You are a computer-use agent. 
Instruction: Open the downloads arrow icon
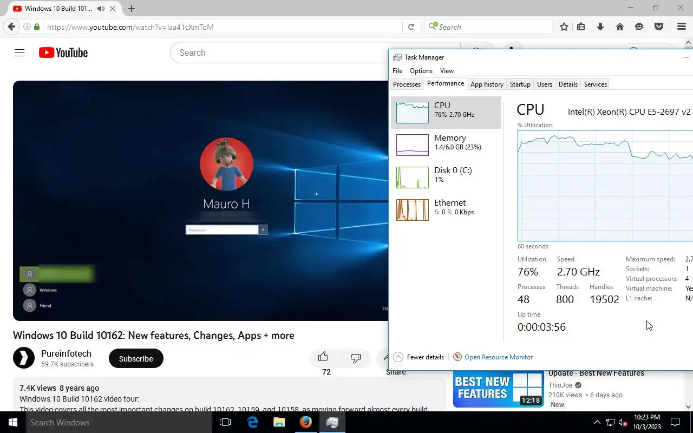click(x=600, y=27)
